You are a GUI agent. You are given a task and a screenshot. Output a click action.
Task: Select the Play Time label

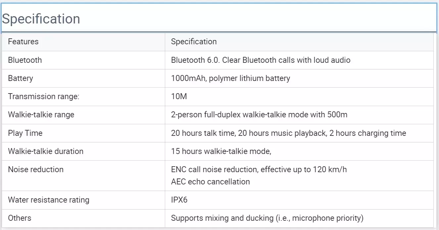25,133
